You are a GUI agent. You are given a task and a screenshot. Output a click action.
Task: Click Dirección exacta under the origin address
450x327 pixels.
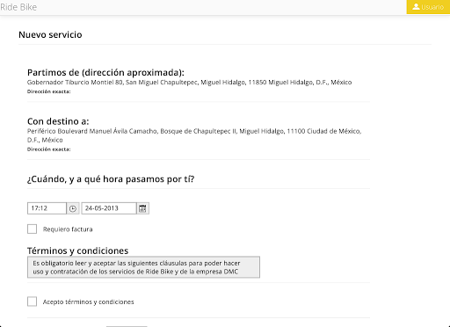click(x=49, y=91)
